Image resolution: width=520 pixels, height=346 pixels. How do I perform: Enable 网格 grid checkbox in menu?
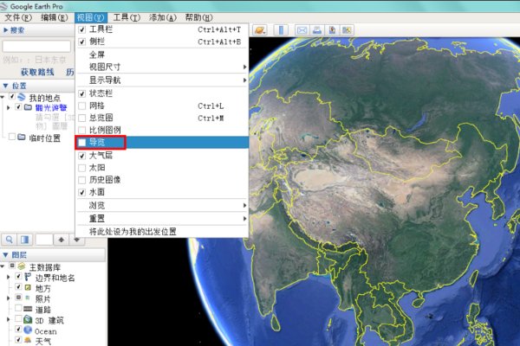[x=82, y=106]
